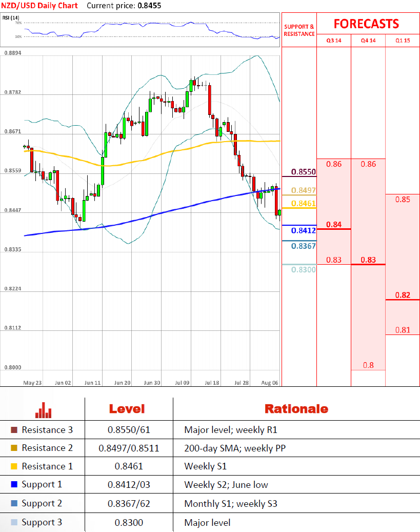Select the blue Support 1 color marker
This screenshot has width=420, height=532.
point(14,485)
